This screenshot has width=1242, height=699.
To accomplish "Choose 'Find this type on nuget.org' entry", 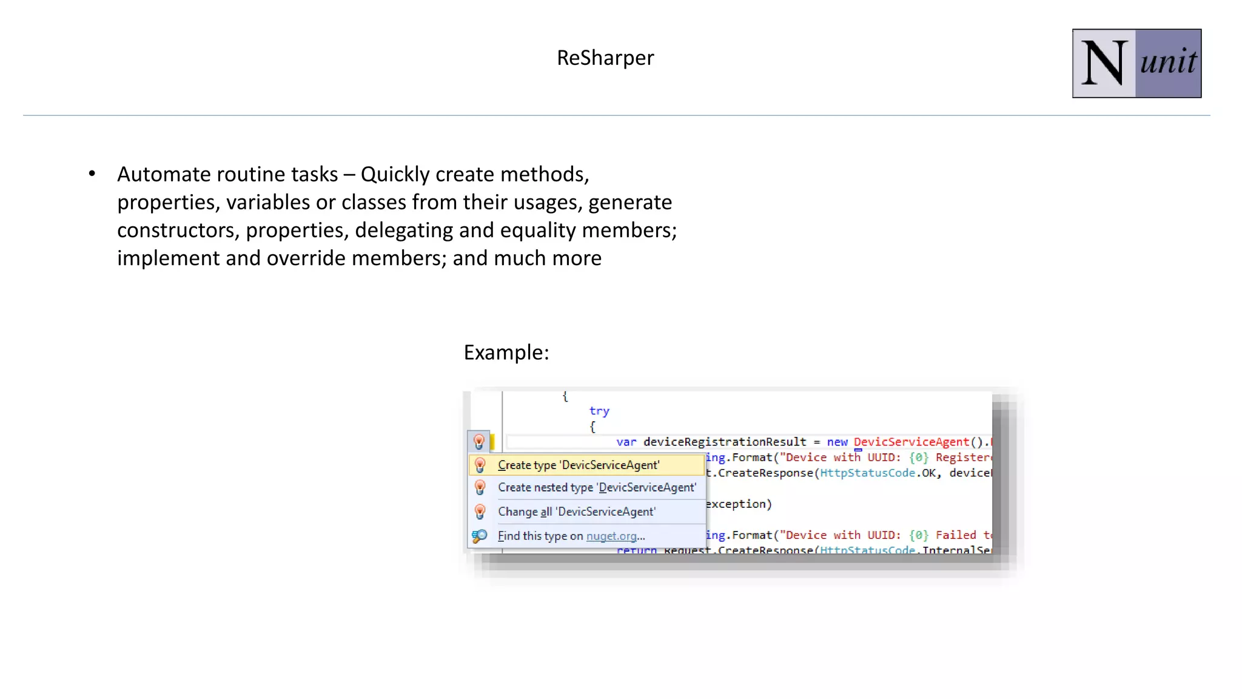I will click(587, 536).
